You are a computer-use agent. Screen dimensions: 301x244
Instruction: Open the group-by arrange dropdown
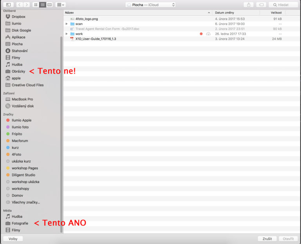(x=60, y=5)
